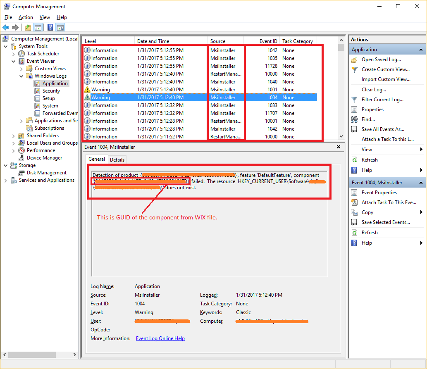
Task: Switch to the General tab
Action: 97,159
